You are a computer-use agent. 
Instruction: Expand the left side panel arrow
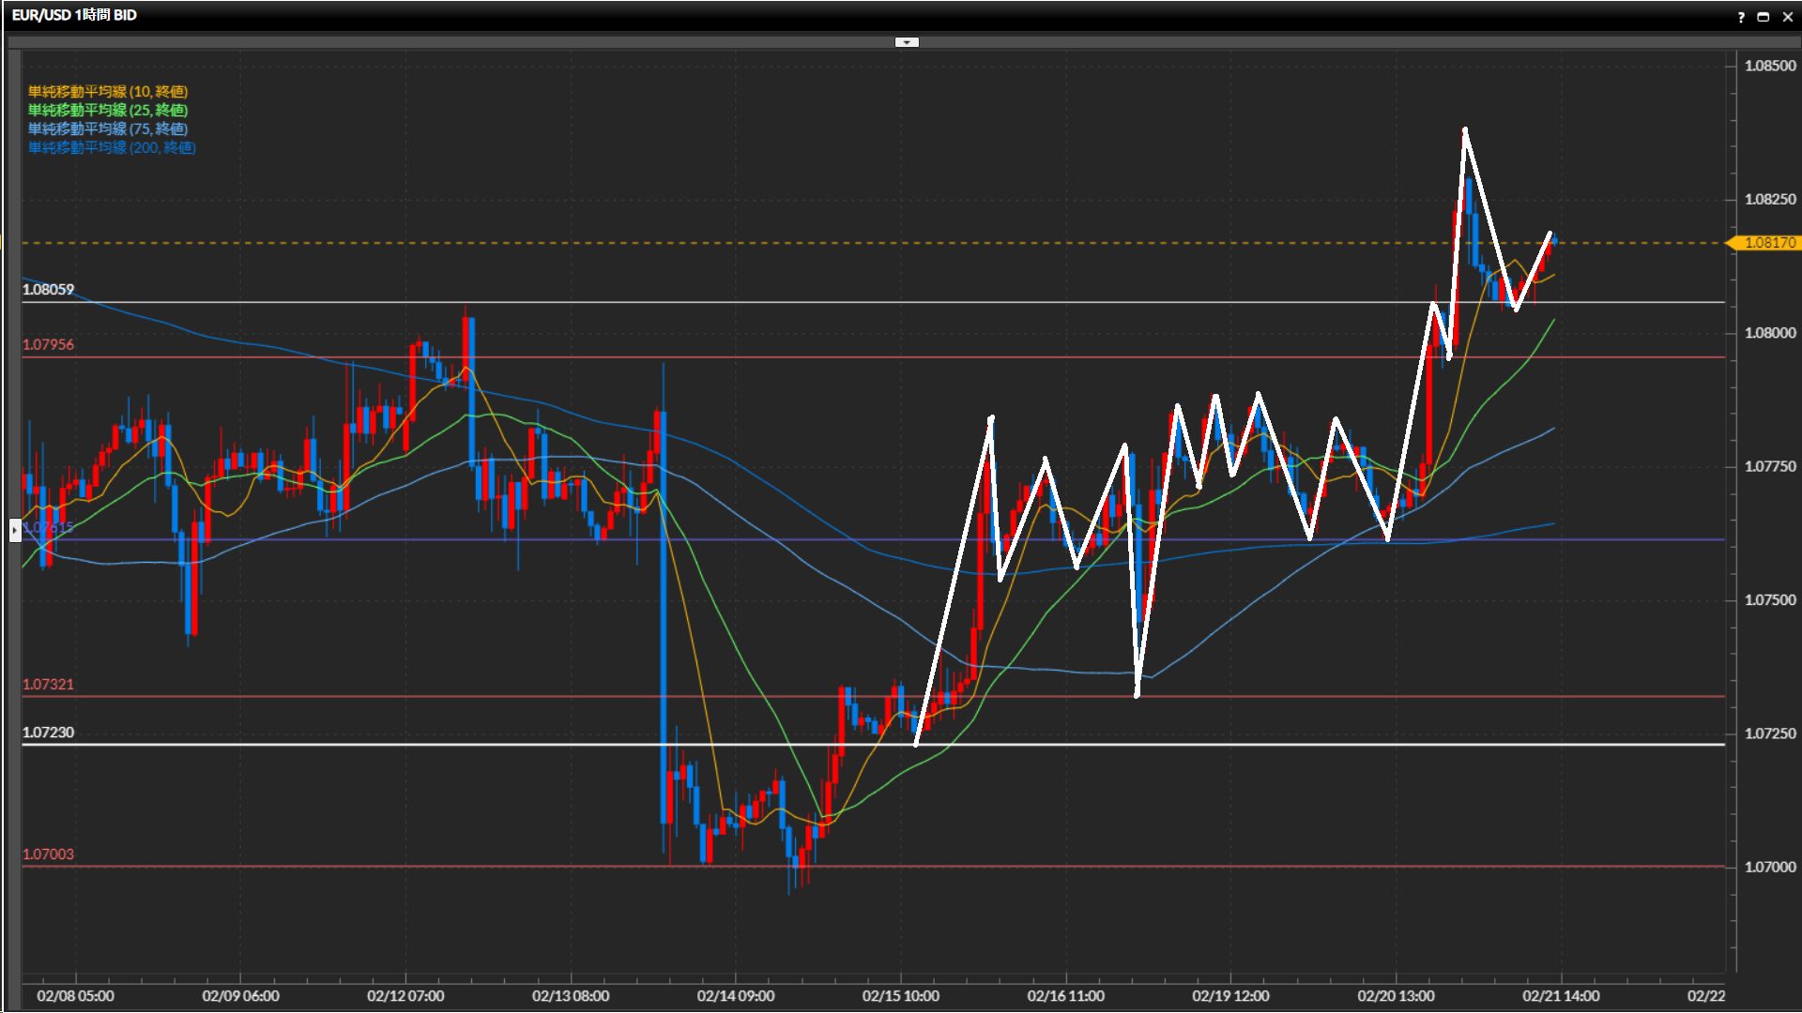(x=15, y=531)
